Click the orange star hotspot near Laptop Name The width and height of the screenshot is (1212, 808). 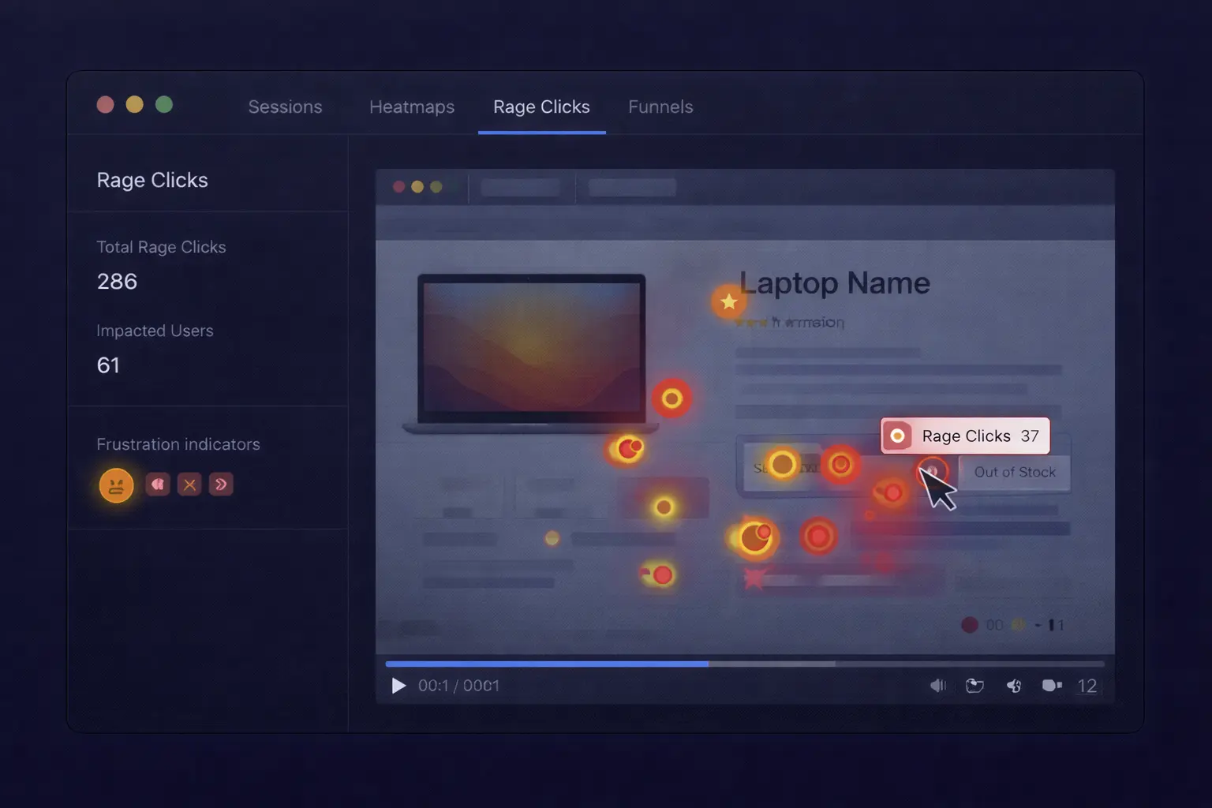pyautogui.click(x=729, y=301)
